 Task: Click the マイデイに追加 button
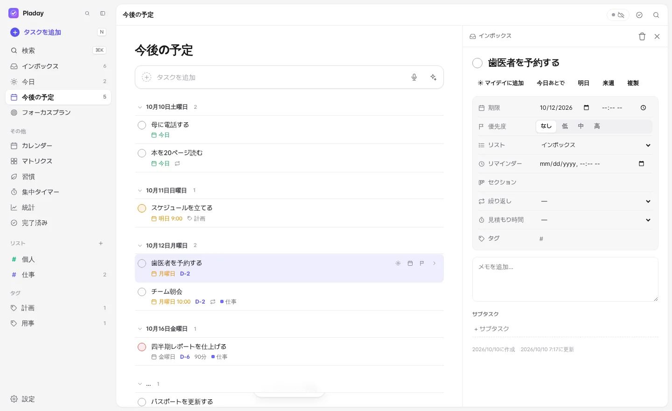501,83
